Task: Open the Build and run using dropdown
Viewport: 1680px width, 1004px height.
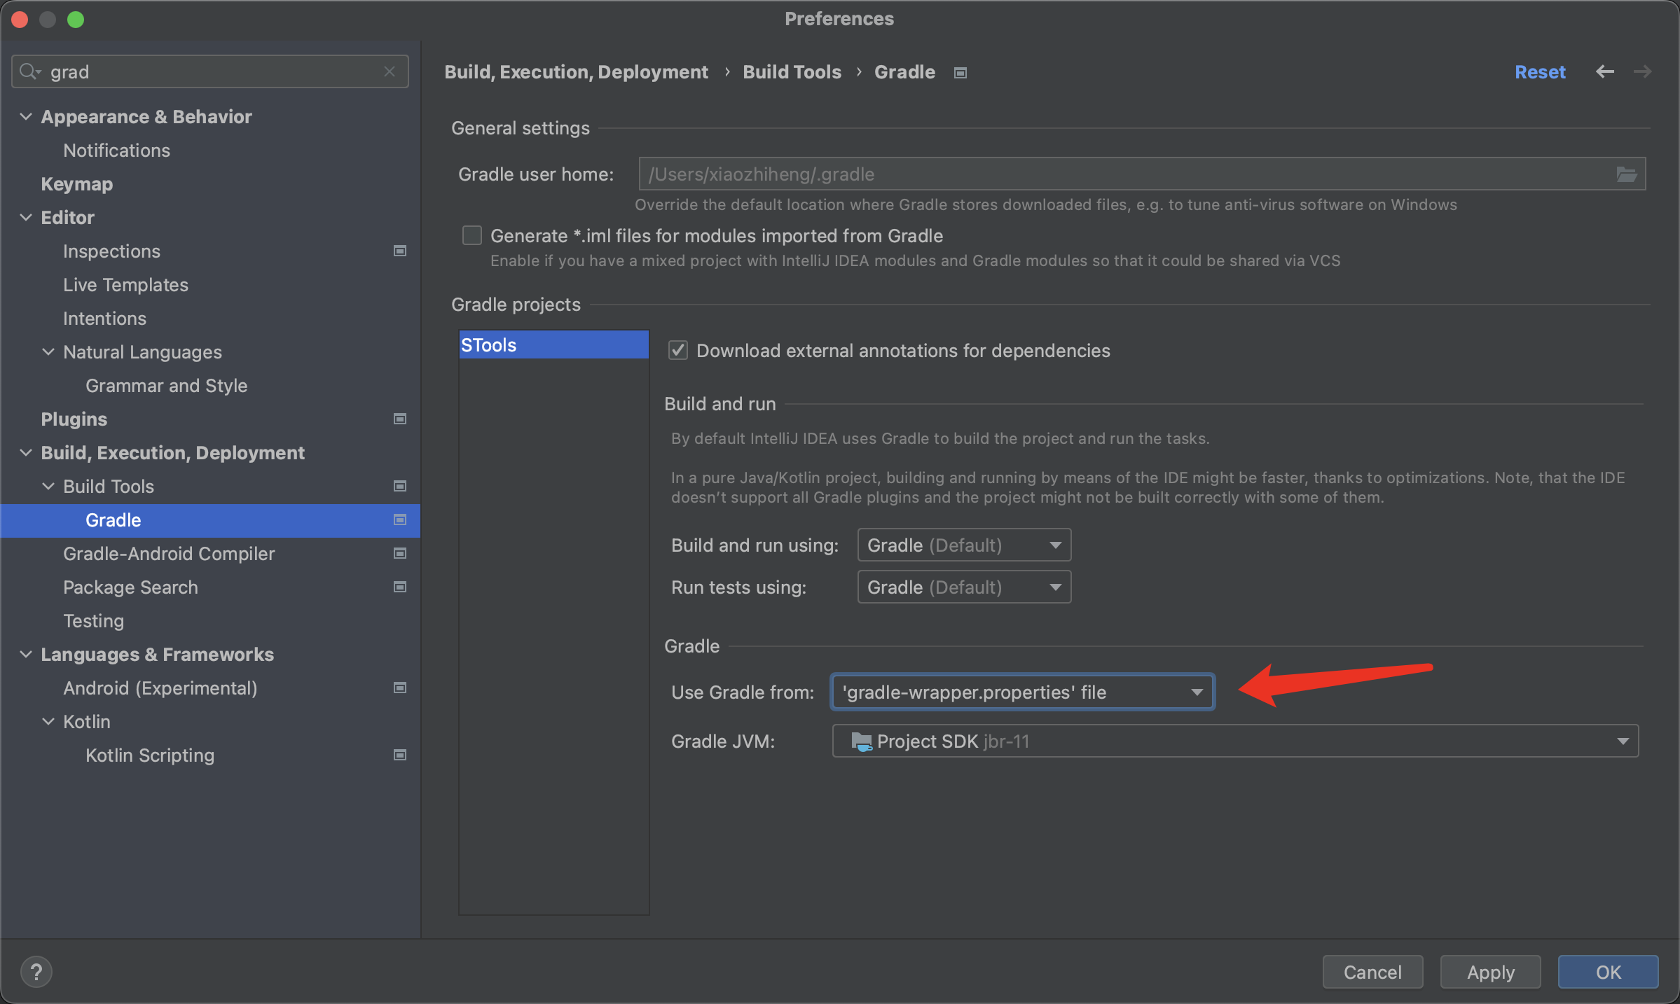Action: point(964,545)
